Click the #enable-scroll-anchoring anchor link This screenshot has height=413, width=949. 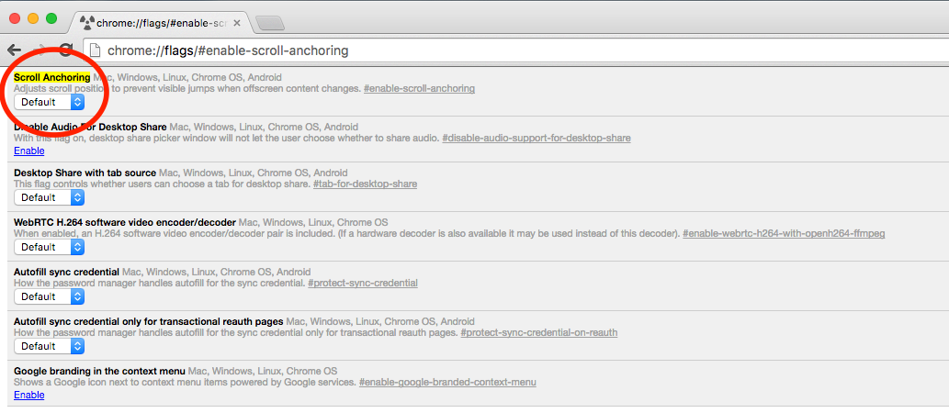[419, 88]
